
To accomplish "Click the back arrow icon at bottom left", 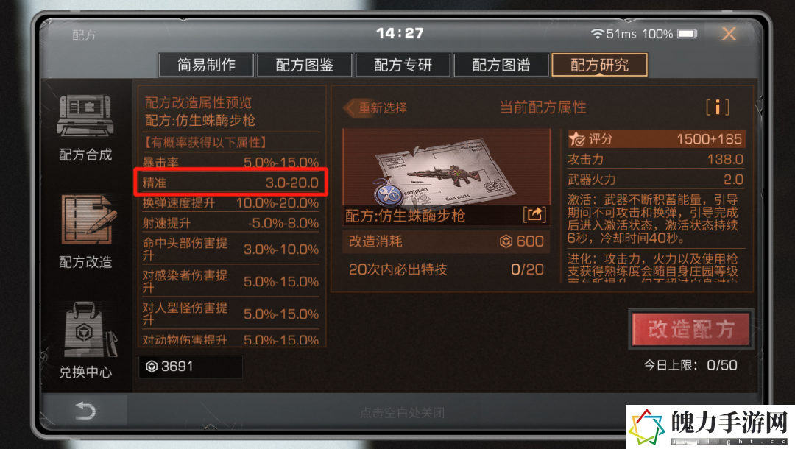I will pos(85,411).
